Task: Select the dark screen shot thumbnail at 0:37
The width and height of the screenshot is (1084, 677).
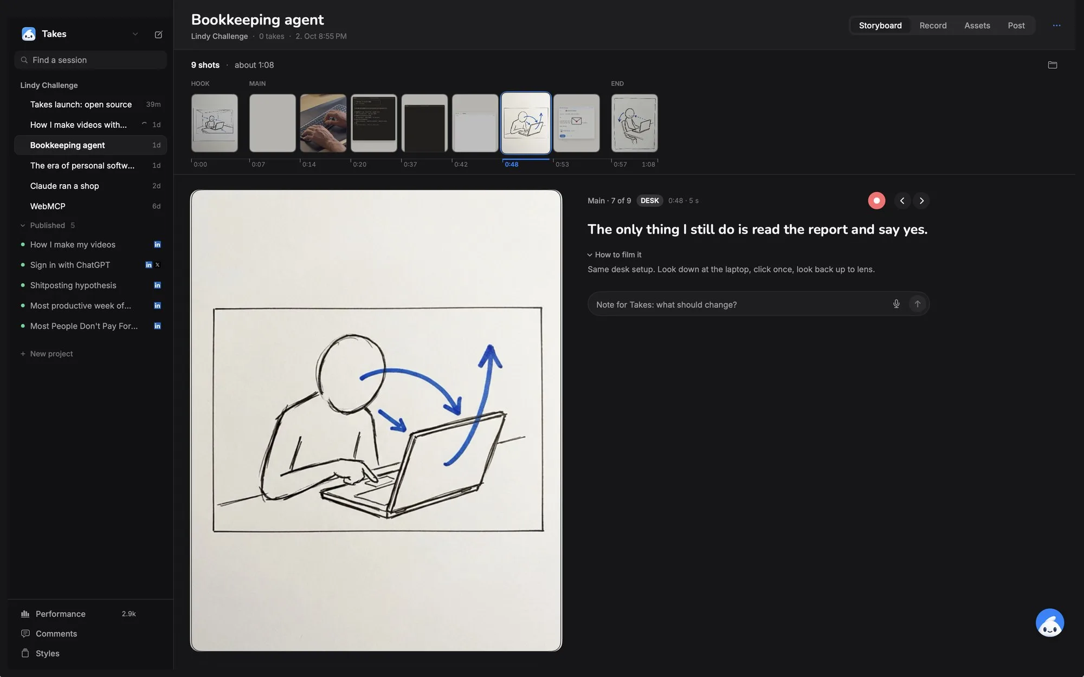Action: pyautogui.click(x=424, y=123)
